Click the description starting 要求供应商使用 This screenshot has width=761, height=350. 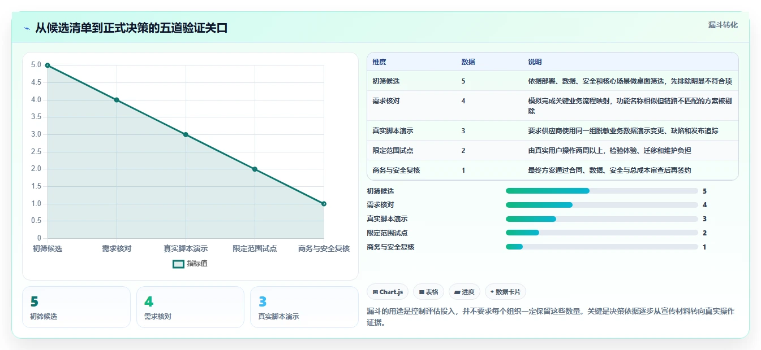pyautogui.click(x=623, y=131)
